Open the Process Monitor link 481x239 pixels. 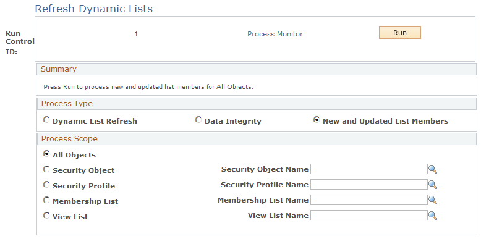point(275,34)
